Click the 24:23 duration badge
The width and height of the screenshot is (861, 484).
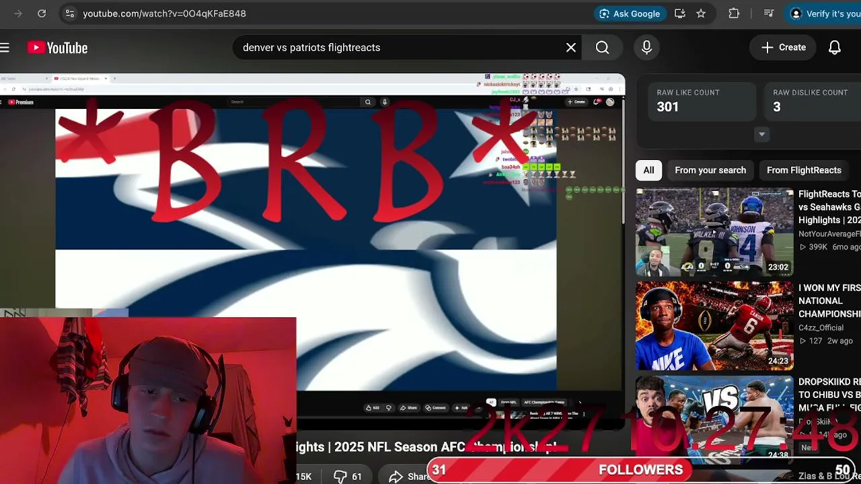pyautogui.click(x=778, y=361)
